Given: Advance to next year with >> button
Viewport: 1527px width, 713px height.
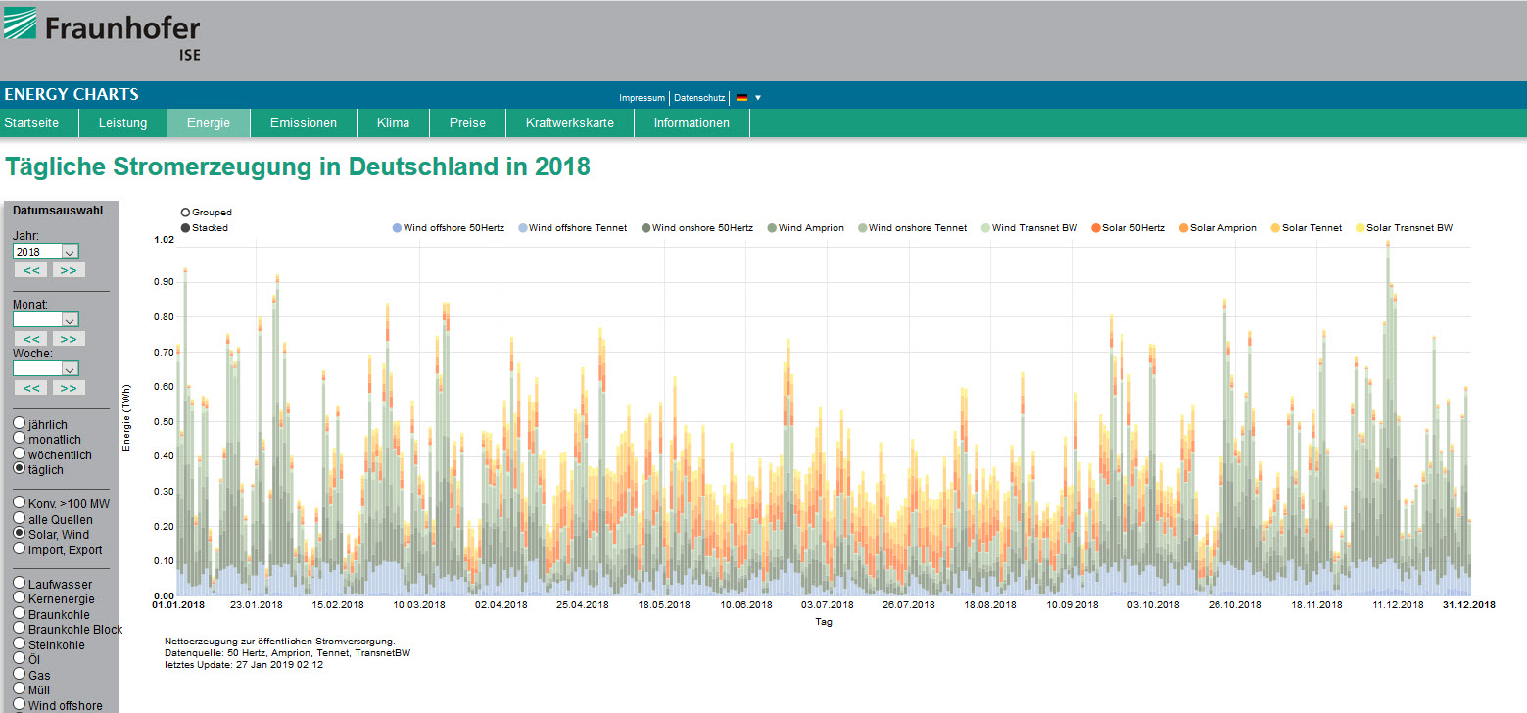Looking at the screenshot, I should [x=69, y=270].
